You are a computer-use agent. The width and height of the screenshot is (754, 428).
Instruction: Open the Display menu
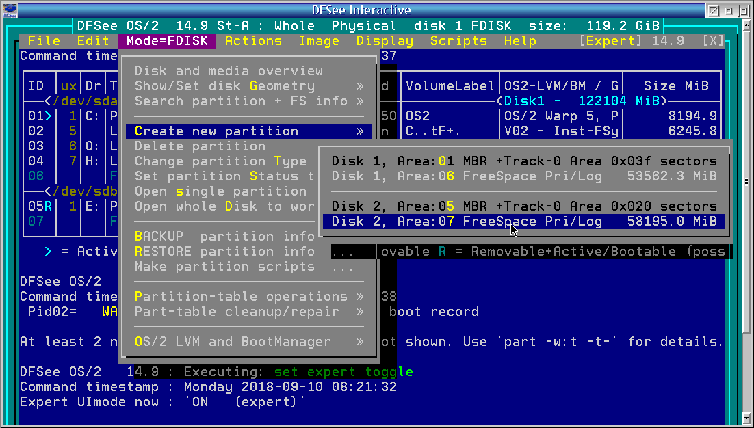coord(385,41)
